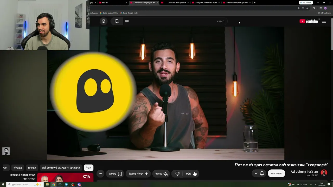Open the Get in touch bookmark
This screenshot has width=333, height=187.
coord(109,13)
